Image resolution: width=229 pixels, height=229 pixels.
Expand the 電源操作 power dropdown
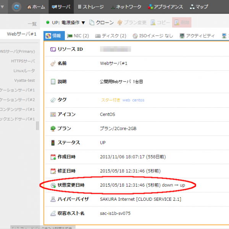tap(65, 23)
